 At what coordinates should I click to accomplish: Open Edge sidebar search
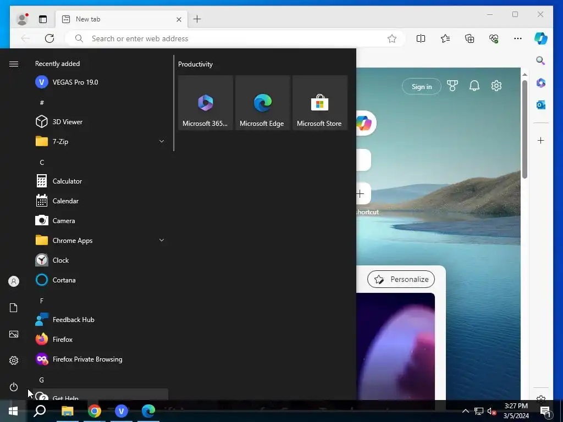coord(541,60)
